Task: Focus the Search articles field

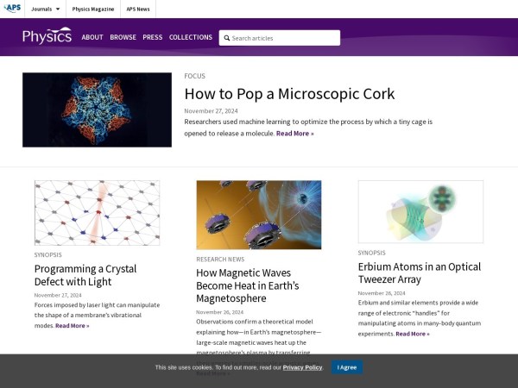Action: 283,38
